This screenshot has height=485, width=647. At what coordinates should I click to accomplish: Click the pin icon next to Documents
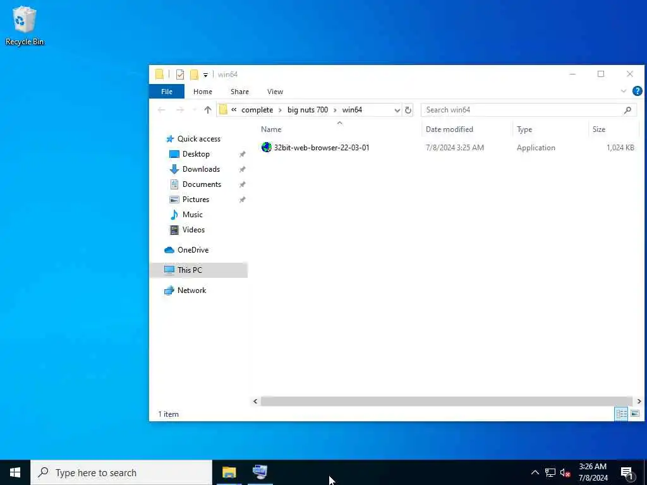point(242,184)
